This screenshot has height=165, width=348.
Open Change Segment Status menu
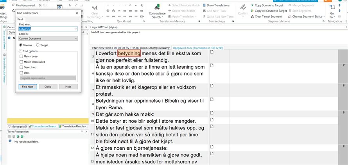point(306,16)
